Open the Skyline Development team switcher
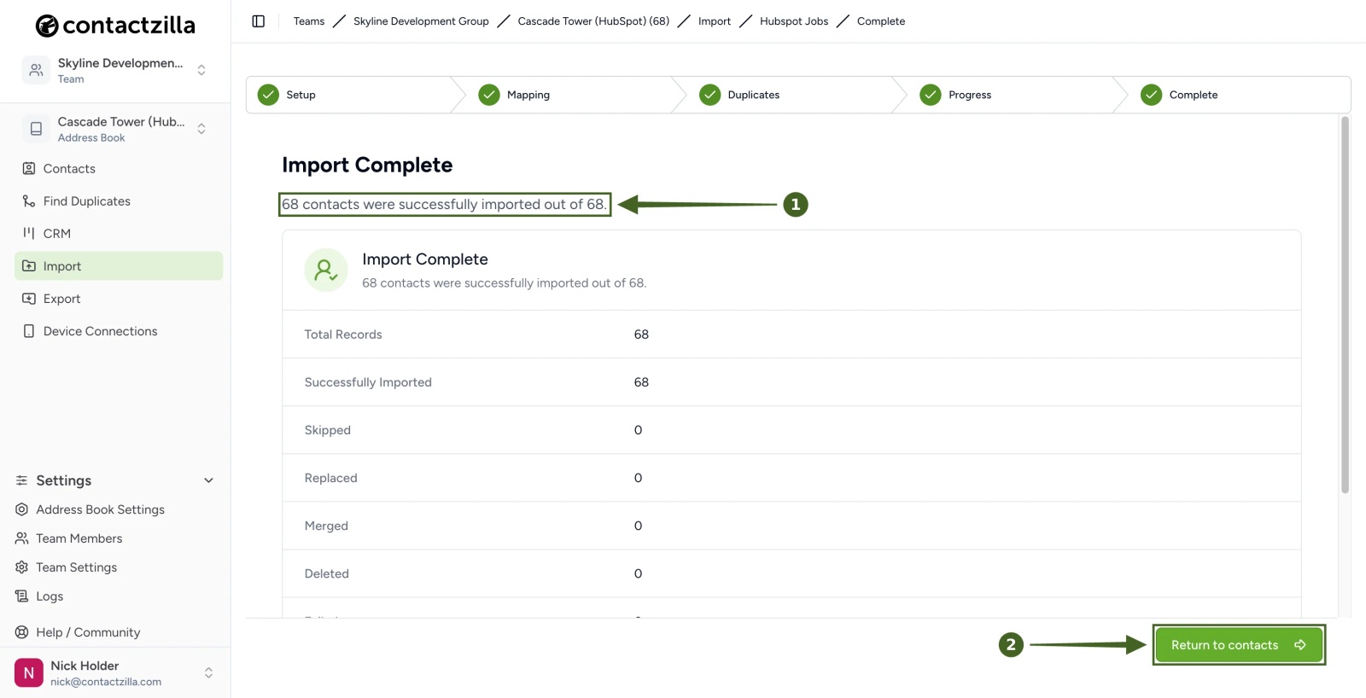Viewport: 1366px width, 698px height. pos(201,70)
